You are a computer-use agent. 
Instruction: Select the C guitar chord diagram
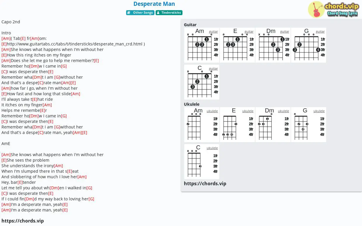click(202, 82)
